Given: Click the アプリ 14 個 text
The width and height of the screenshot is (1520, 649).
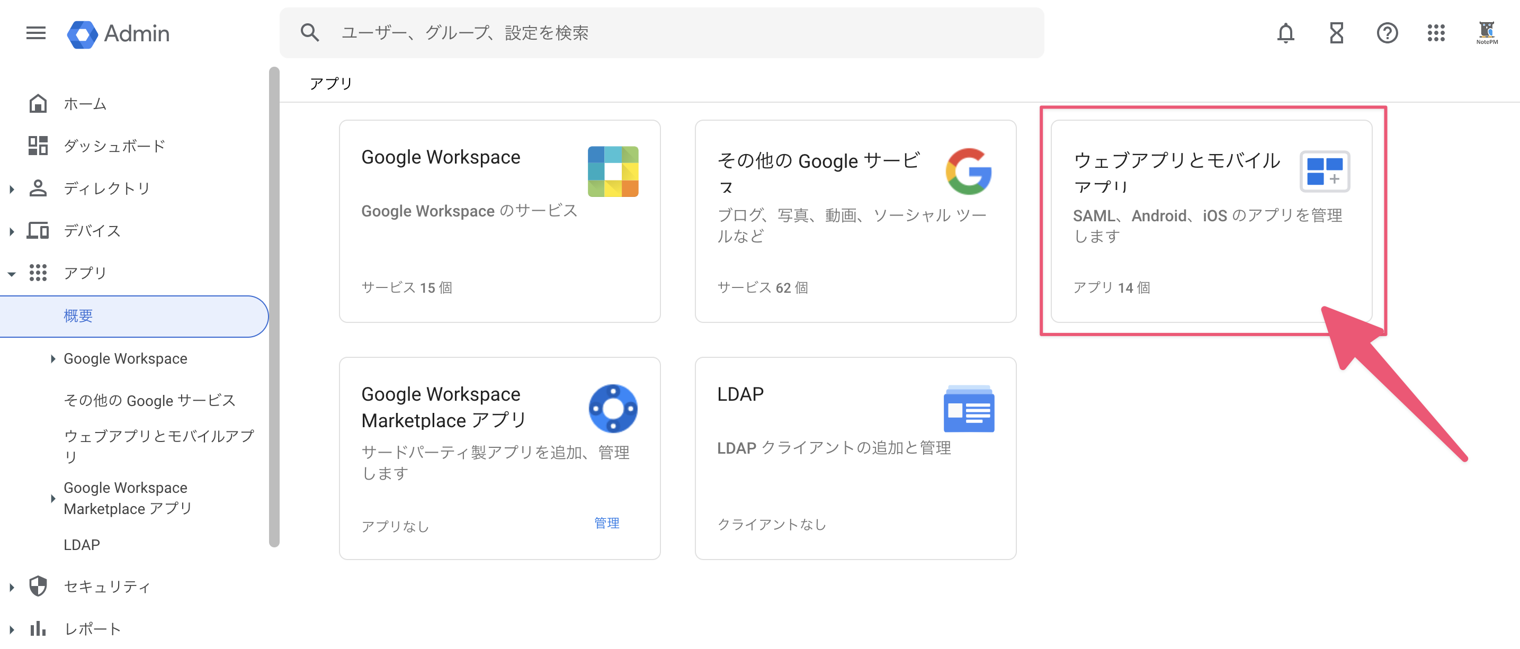Looking at the screenshot, I should point(1111,287).
